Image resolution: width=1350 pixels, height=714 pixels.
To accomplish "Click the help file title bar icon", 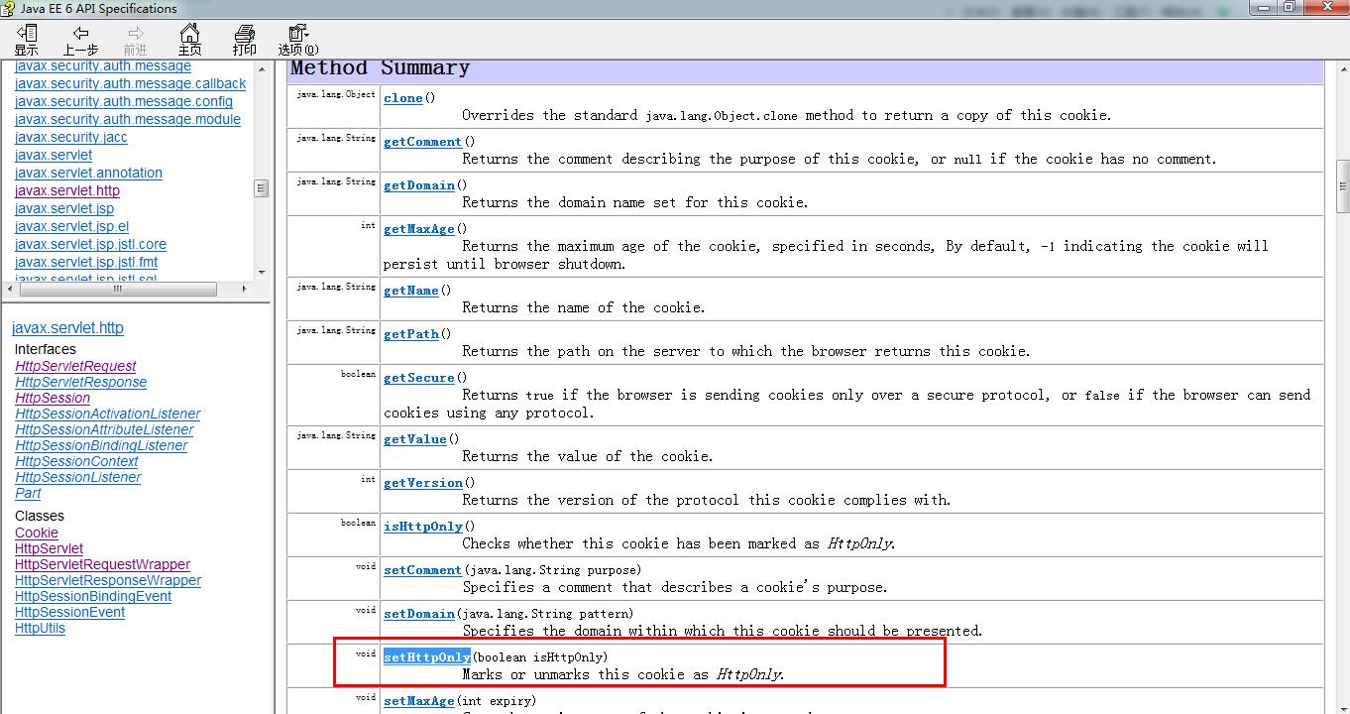I will coord(9,9).
